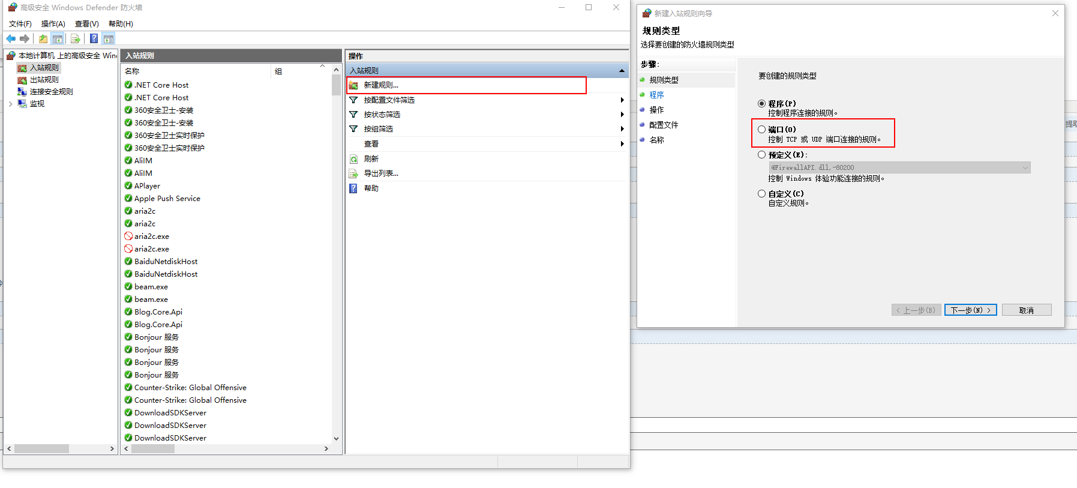This screenshot has width=1077, height=488.
Task: Click the 刷新 action
Action: click(x=371, y=159)
